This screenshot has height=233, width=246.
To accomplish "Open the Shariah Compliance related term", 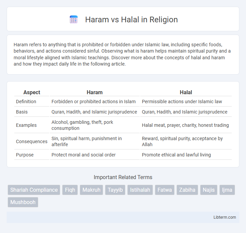I will pyautogui.click(x=34, y=190).
